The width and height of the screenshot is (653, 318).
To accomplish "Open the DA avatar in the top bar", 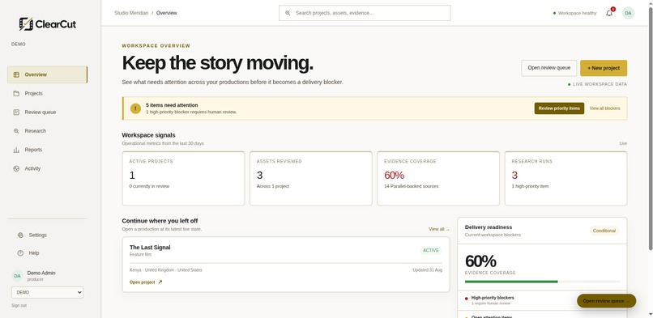I will point(628,13).
